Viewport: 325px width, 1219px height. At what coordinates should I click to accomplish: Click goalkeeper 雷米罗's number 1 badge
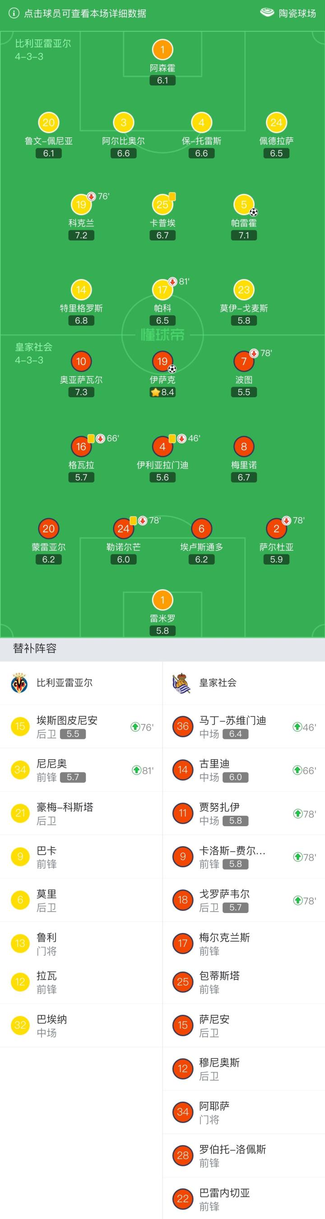tap(162, 600)
